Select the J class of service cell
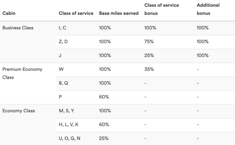235x145 pixels. coord(60,55)
